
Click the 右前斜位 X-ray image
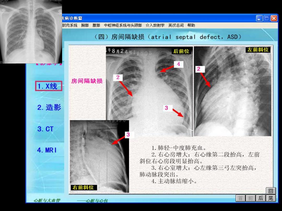tap(99, 156)
